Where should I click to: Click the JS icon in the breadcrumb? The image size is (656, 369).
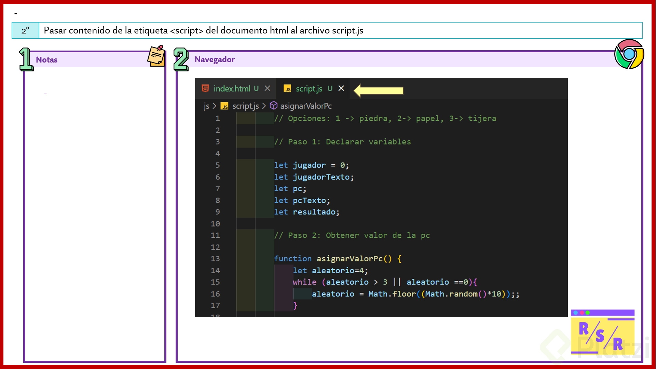[x=224, y=106]
